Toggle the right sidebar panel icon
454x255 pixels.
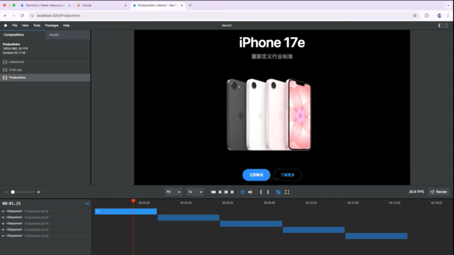[x=446, y=25]
